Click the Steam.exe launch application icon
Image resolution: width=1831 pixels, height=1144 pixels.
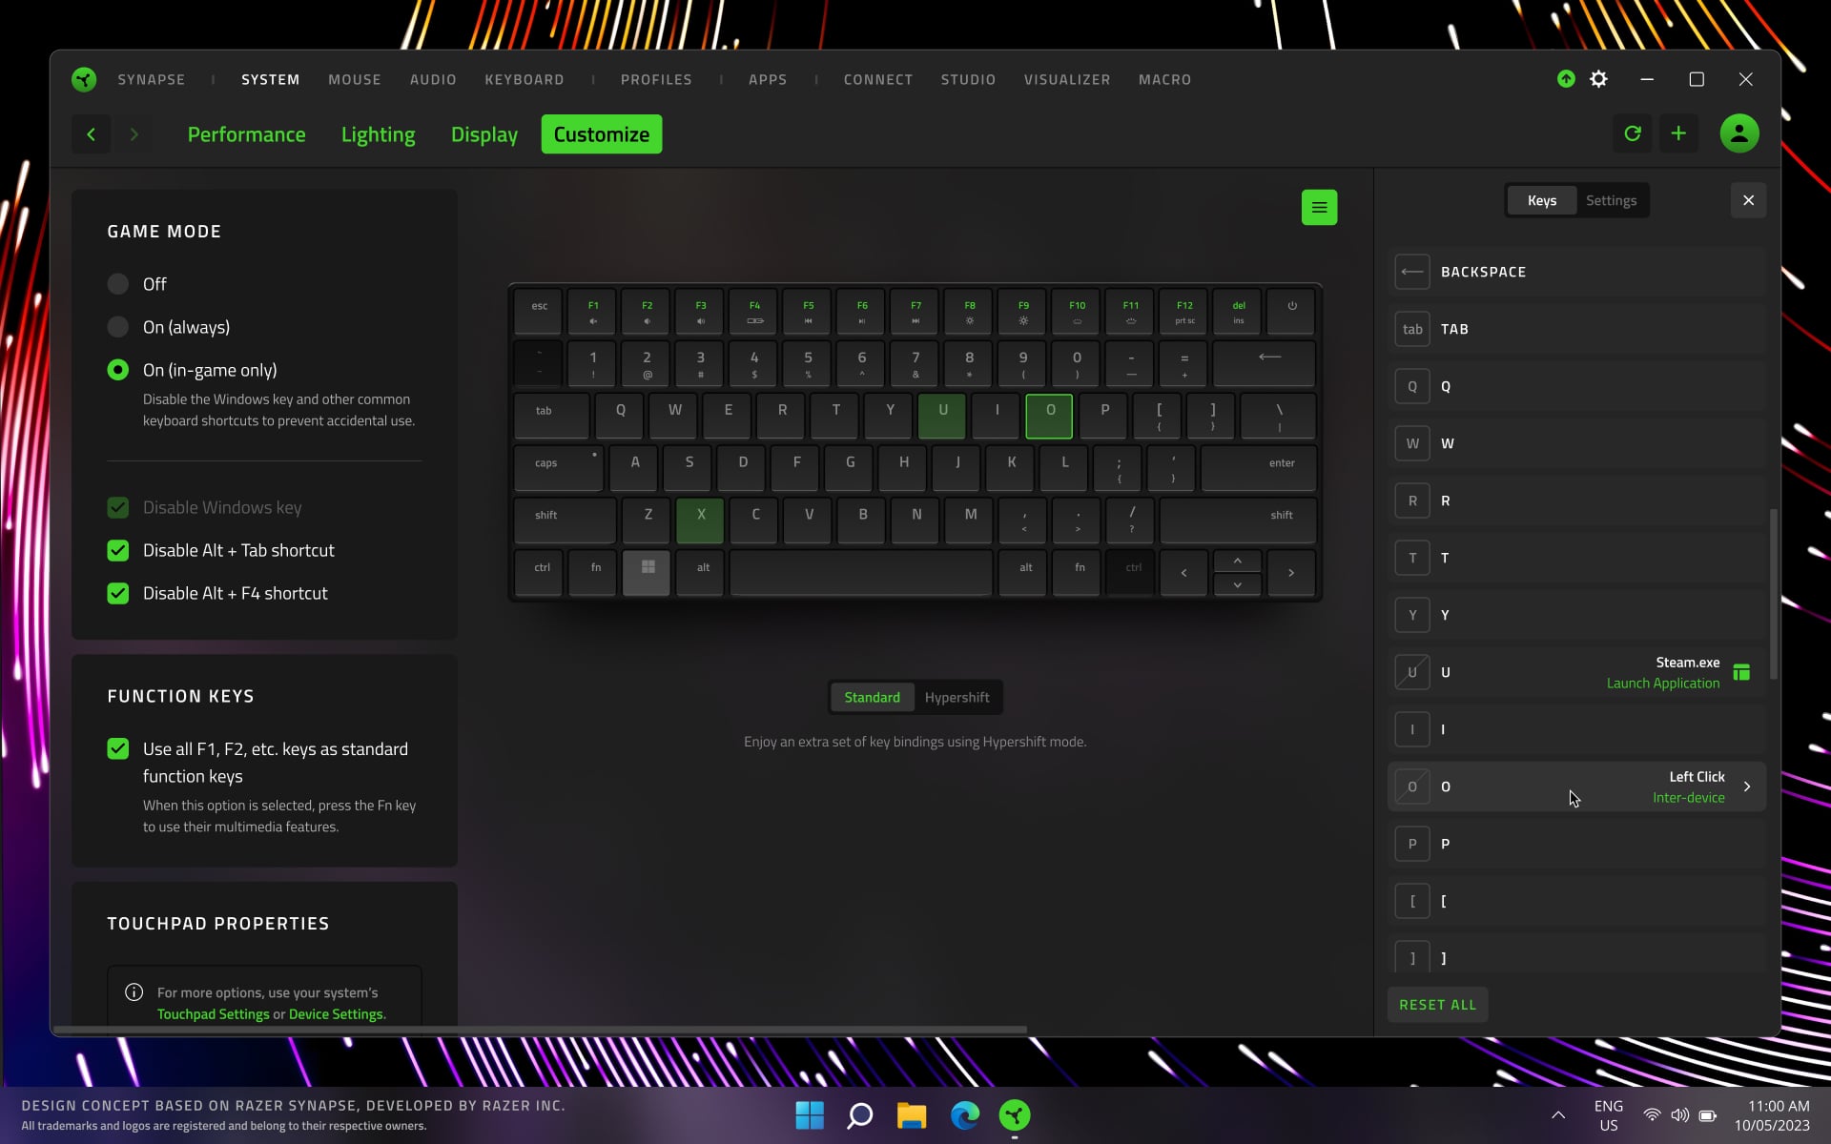click(x=1741, y=672)
